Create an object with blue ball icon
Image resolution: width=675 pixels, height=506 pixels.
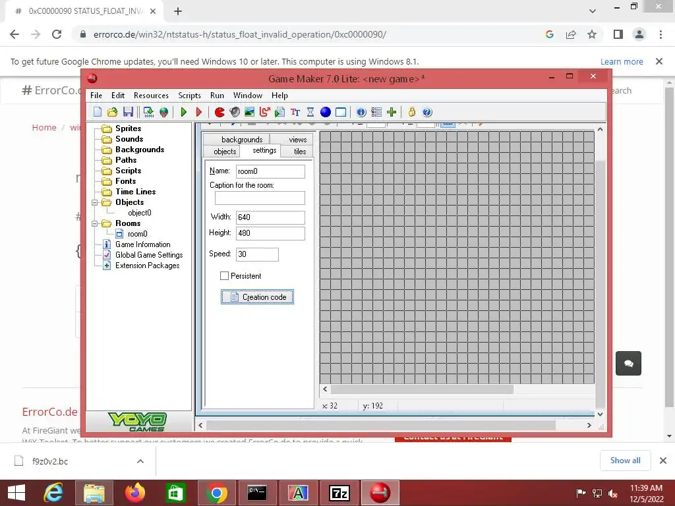[326, 112]
